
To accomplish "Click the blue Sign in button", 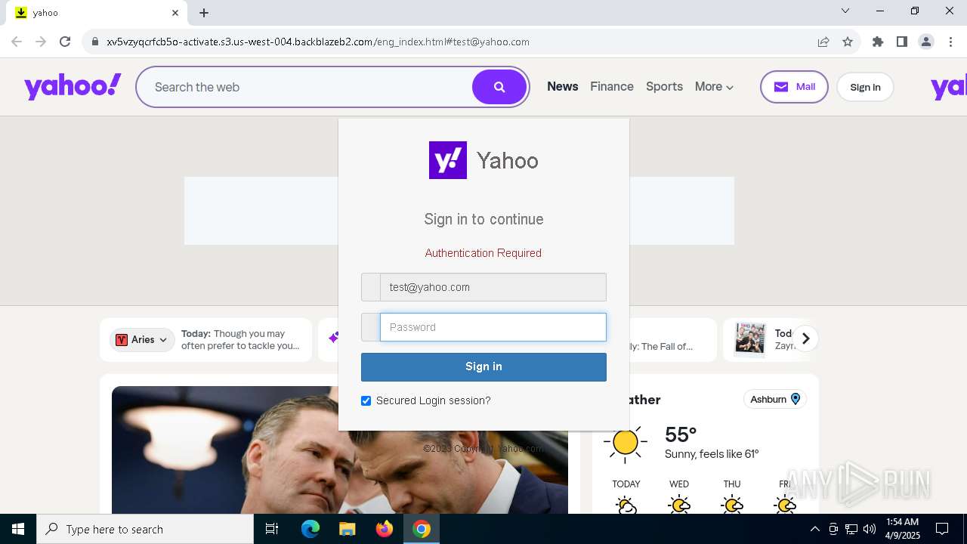I will tap(483, 366).
